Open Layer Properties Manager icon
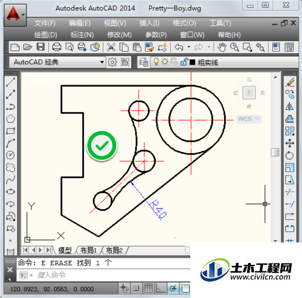This screenshot has height=298, width=302. pyautogui.click(x=144, y=62)
